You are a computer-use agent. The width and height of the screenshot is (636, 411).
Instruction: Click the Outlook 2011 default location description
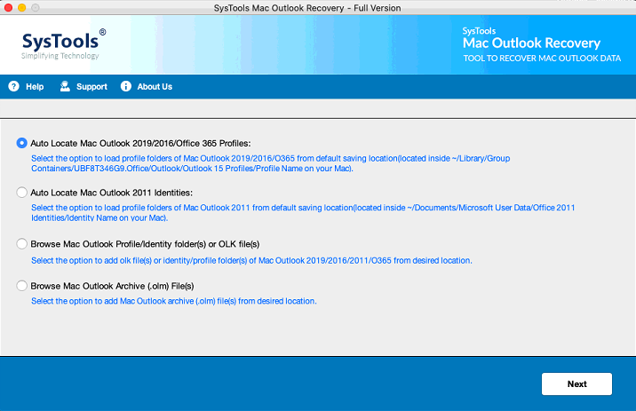tap(303, 213)
